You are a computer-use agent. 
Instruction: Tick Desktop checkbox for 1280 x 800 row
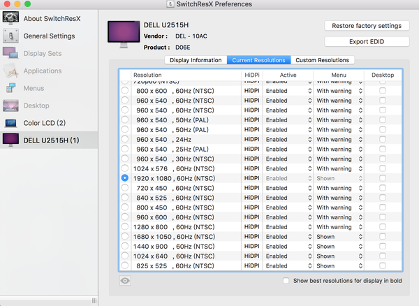click(x=383, y=226)
